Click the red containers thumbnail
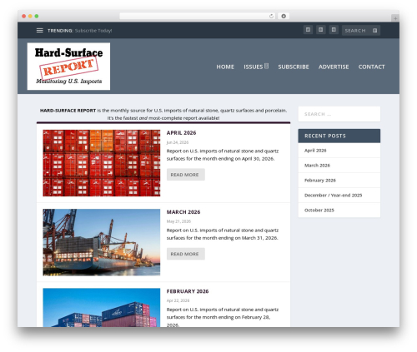The image size is (417, 352). tap(102, 163)
